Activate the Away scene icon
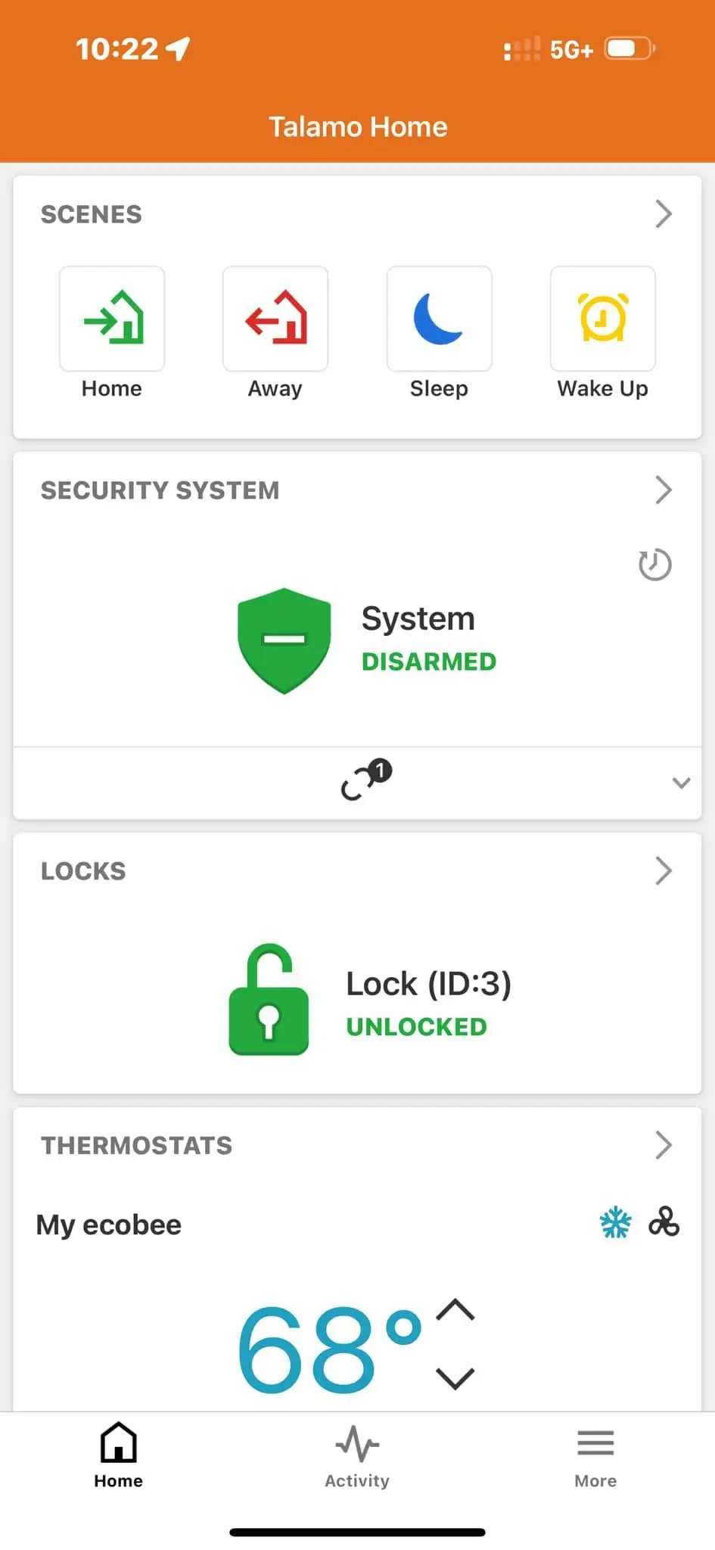 pyautogui.click(x=275, y=319)
